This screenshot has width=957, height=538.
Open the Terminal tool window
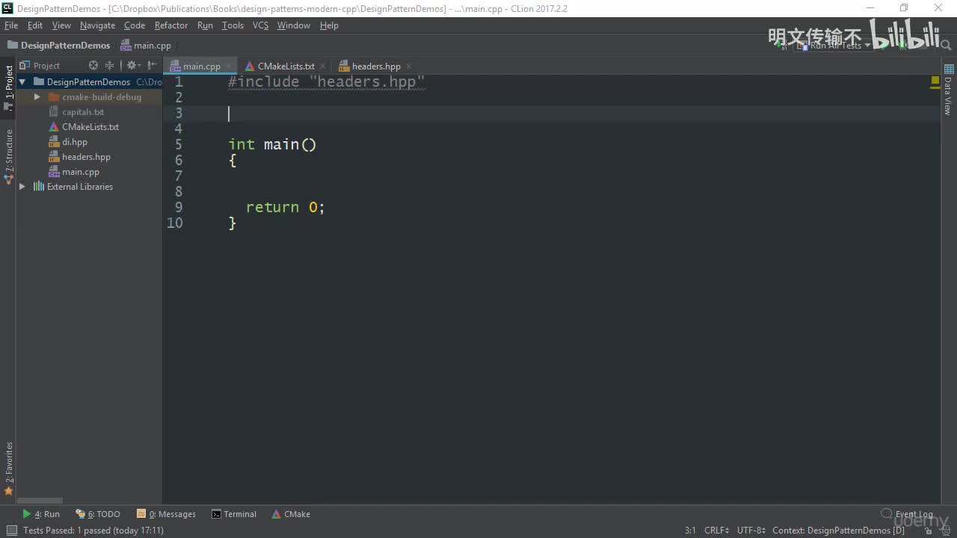point(234,514)
